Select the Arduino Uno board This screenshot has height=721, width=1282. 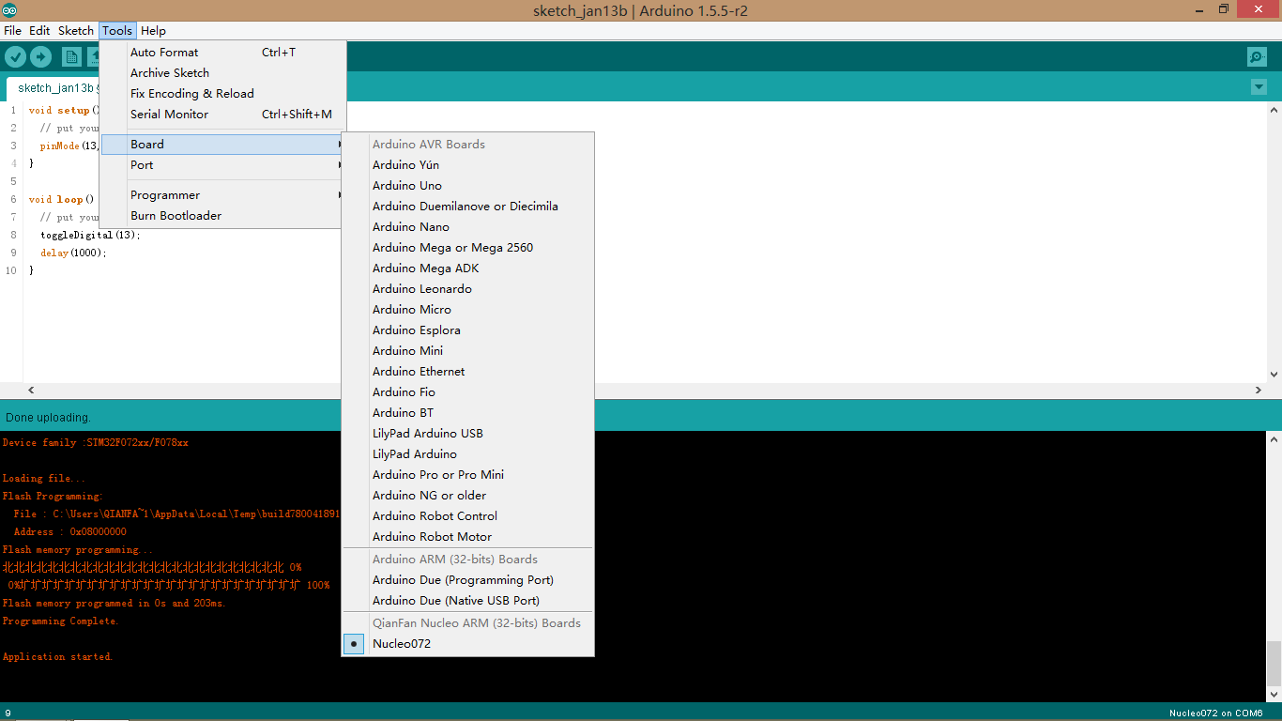pyautogui.click(x=468, y=186)
